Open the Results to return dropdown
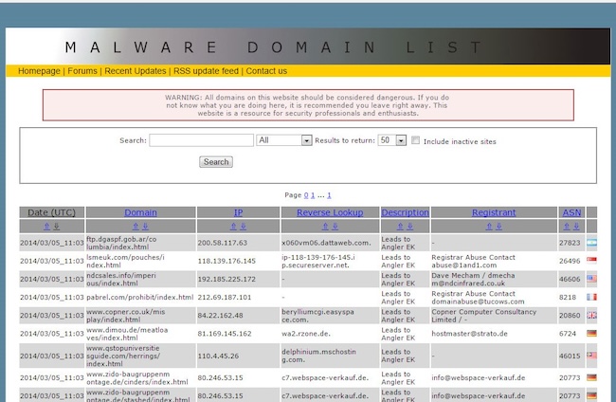The height and width of the screenshot is (402, 616). coord(391,140)
